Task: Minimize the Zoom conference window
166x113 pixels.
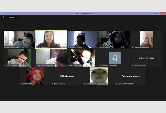Action: point(155,13)
